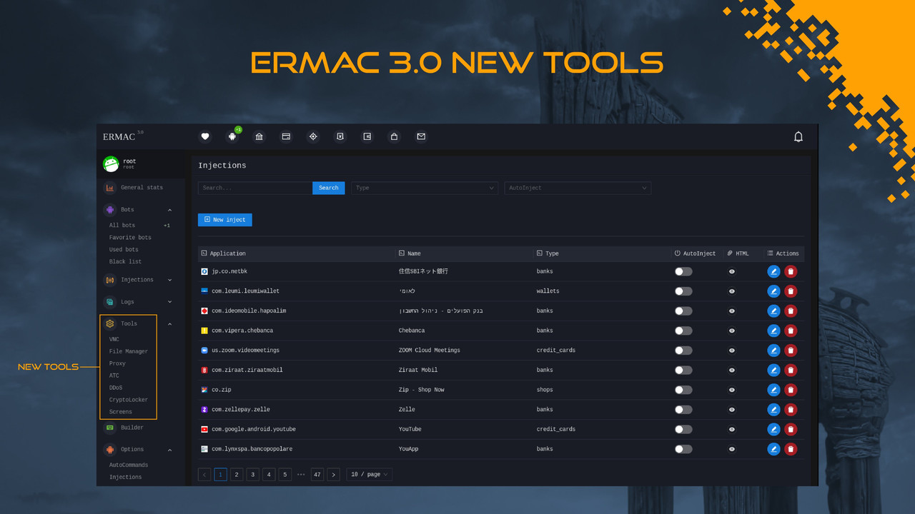The height and width of the screenshot is (514, 915).
Task: Edit the com.leumi.leumiwallet injection
Action: (x=773, y=291)
